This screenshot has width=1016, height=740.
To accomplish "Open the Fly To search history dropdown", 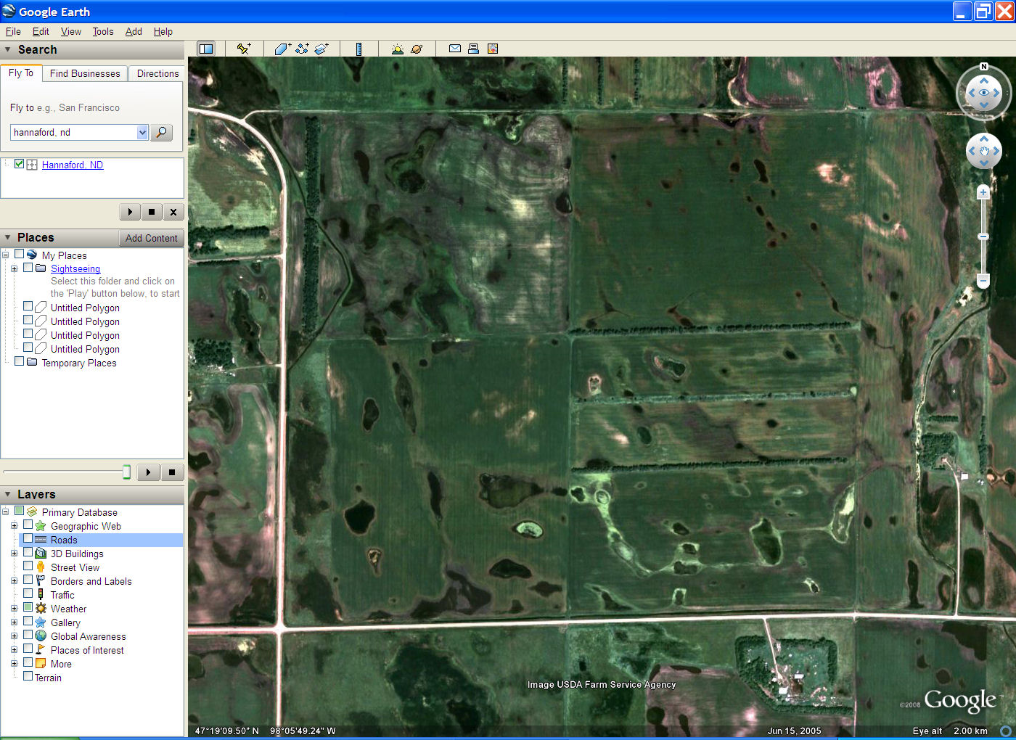I will pos(142,132).
